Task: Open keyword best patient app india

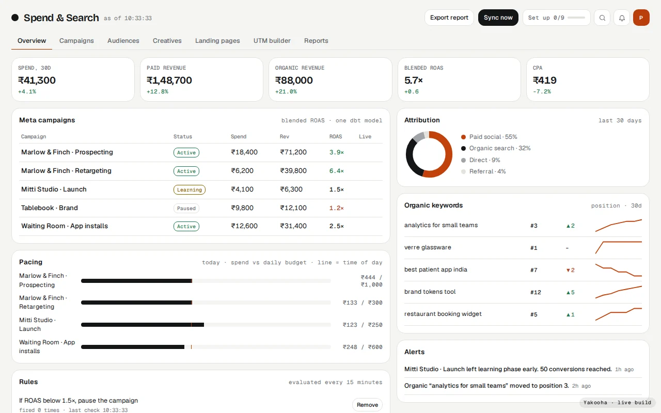Action: [523, 270]
